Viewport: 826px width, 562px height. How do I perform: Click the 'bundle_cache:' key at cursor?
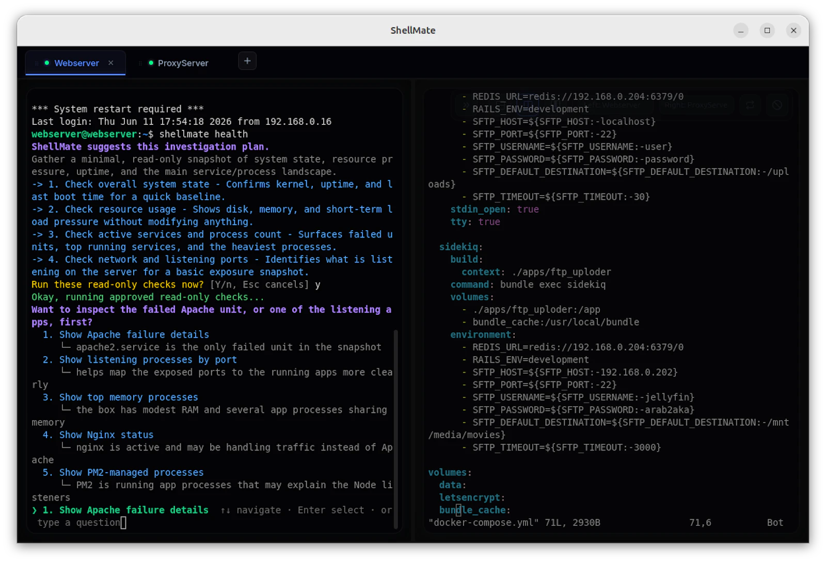click(x=475, y=510)
